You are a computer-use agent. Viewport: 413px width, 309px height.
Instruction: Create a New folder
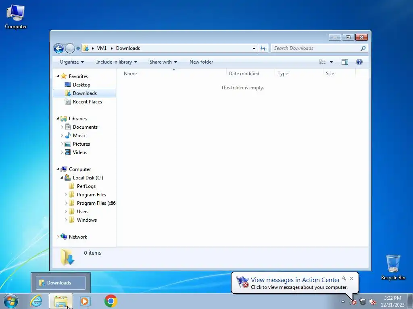click(201, 62)
